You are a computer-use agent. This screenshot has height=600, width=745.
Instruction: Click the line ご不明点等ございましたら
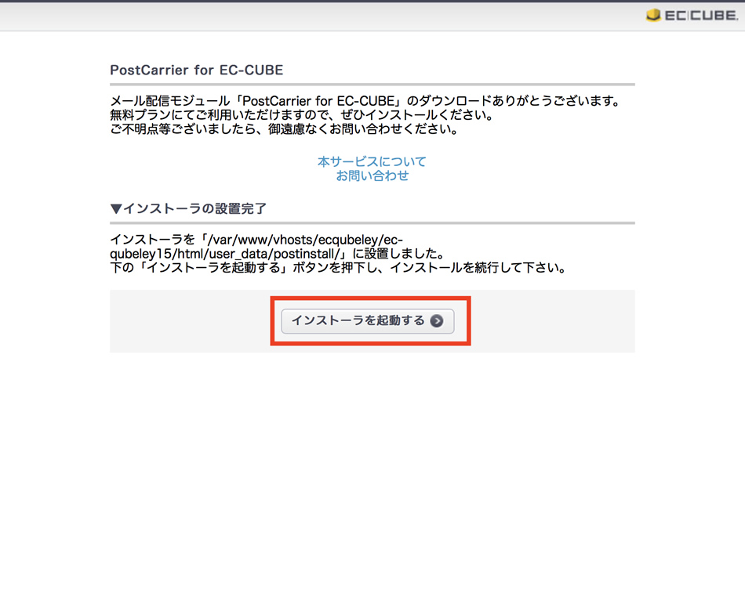[x=284, y=129]
